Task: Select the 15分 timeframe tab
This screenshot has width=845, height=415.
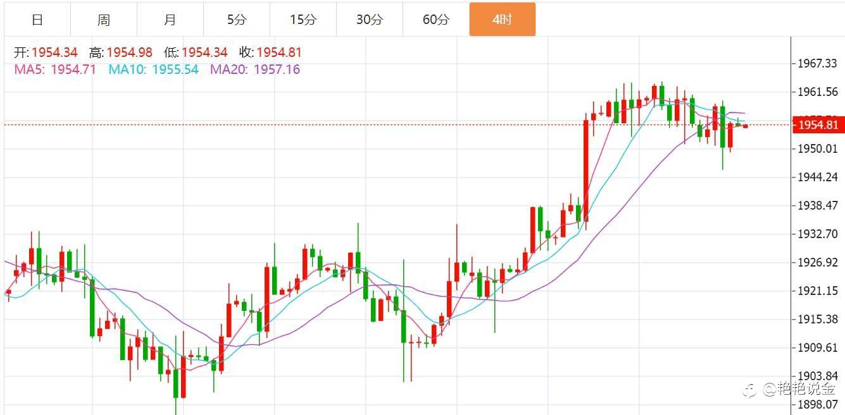Action: [x=303, y=20]
